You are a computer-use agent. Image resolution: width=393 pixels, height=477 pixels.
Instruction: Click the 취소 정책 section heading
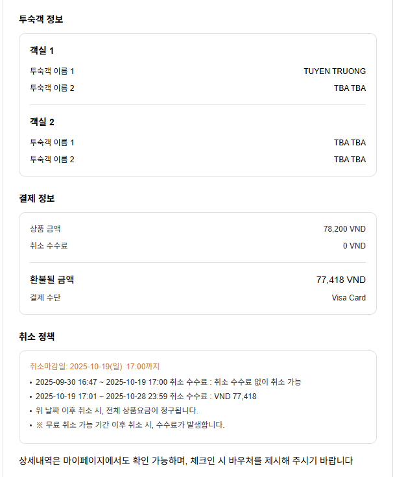[x=41, y=337]
